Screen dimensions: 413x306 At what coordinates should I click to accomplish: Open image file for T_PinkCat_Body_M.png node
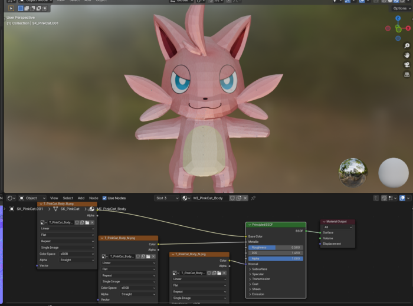point(148,256)
